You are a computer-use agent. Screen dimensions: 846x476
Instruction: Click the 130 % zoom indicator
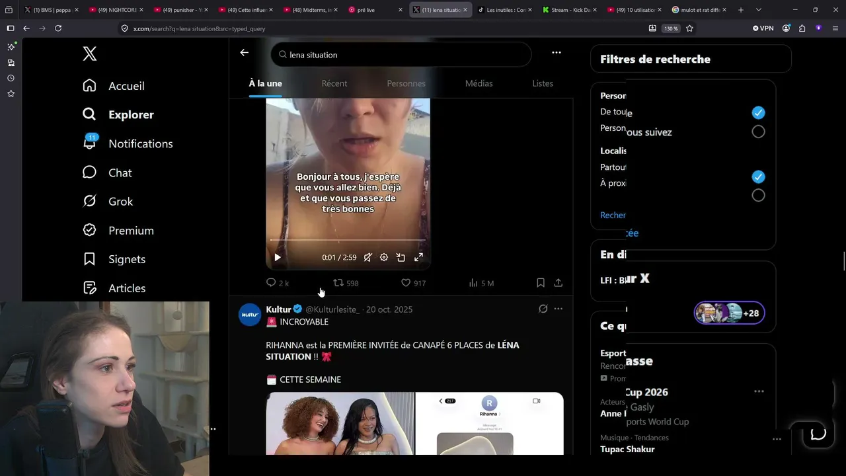pos(671,28)
